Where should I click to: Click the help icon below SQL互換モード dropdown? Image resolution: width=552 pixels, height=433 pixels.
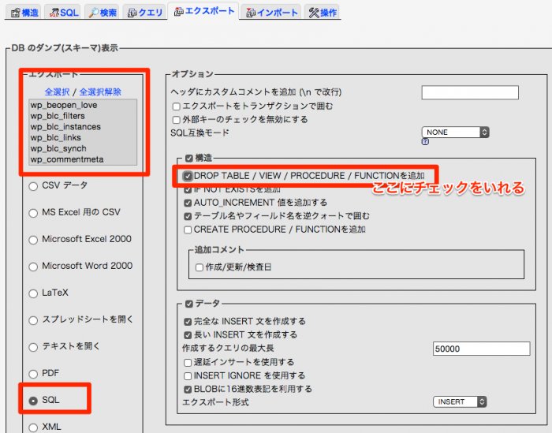pos(425,143)
